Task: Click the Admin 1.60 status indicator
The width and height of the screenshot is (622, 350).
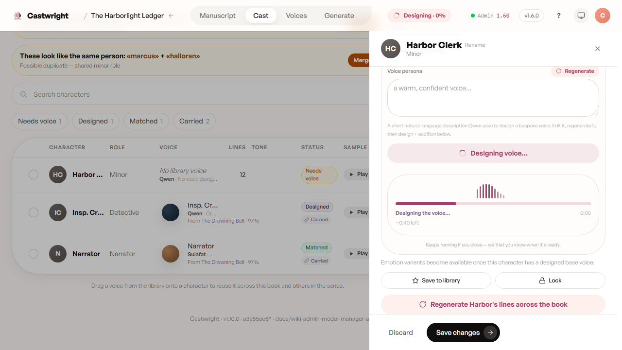Action: [x=490, y=16]
